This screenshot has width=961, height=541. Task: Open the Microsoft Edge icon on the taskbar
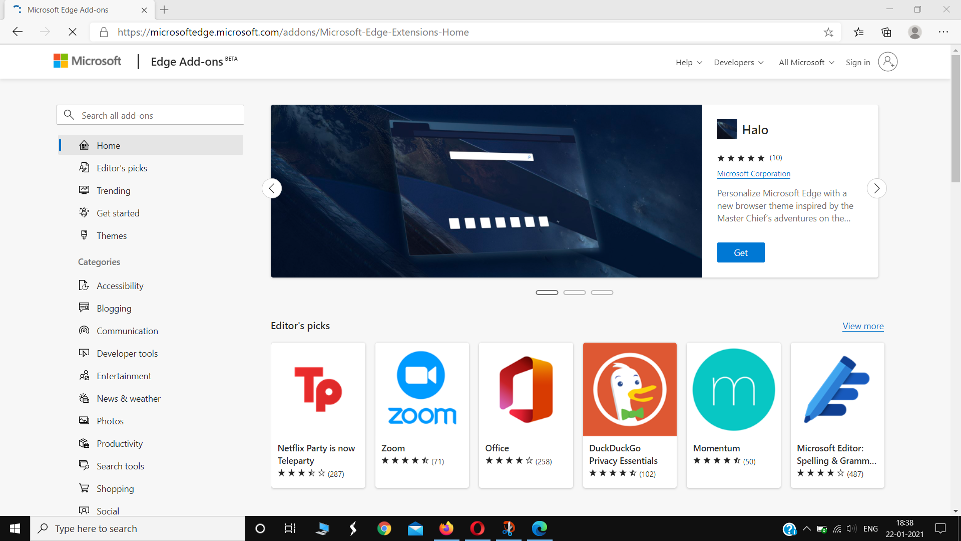click(540, 528)
